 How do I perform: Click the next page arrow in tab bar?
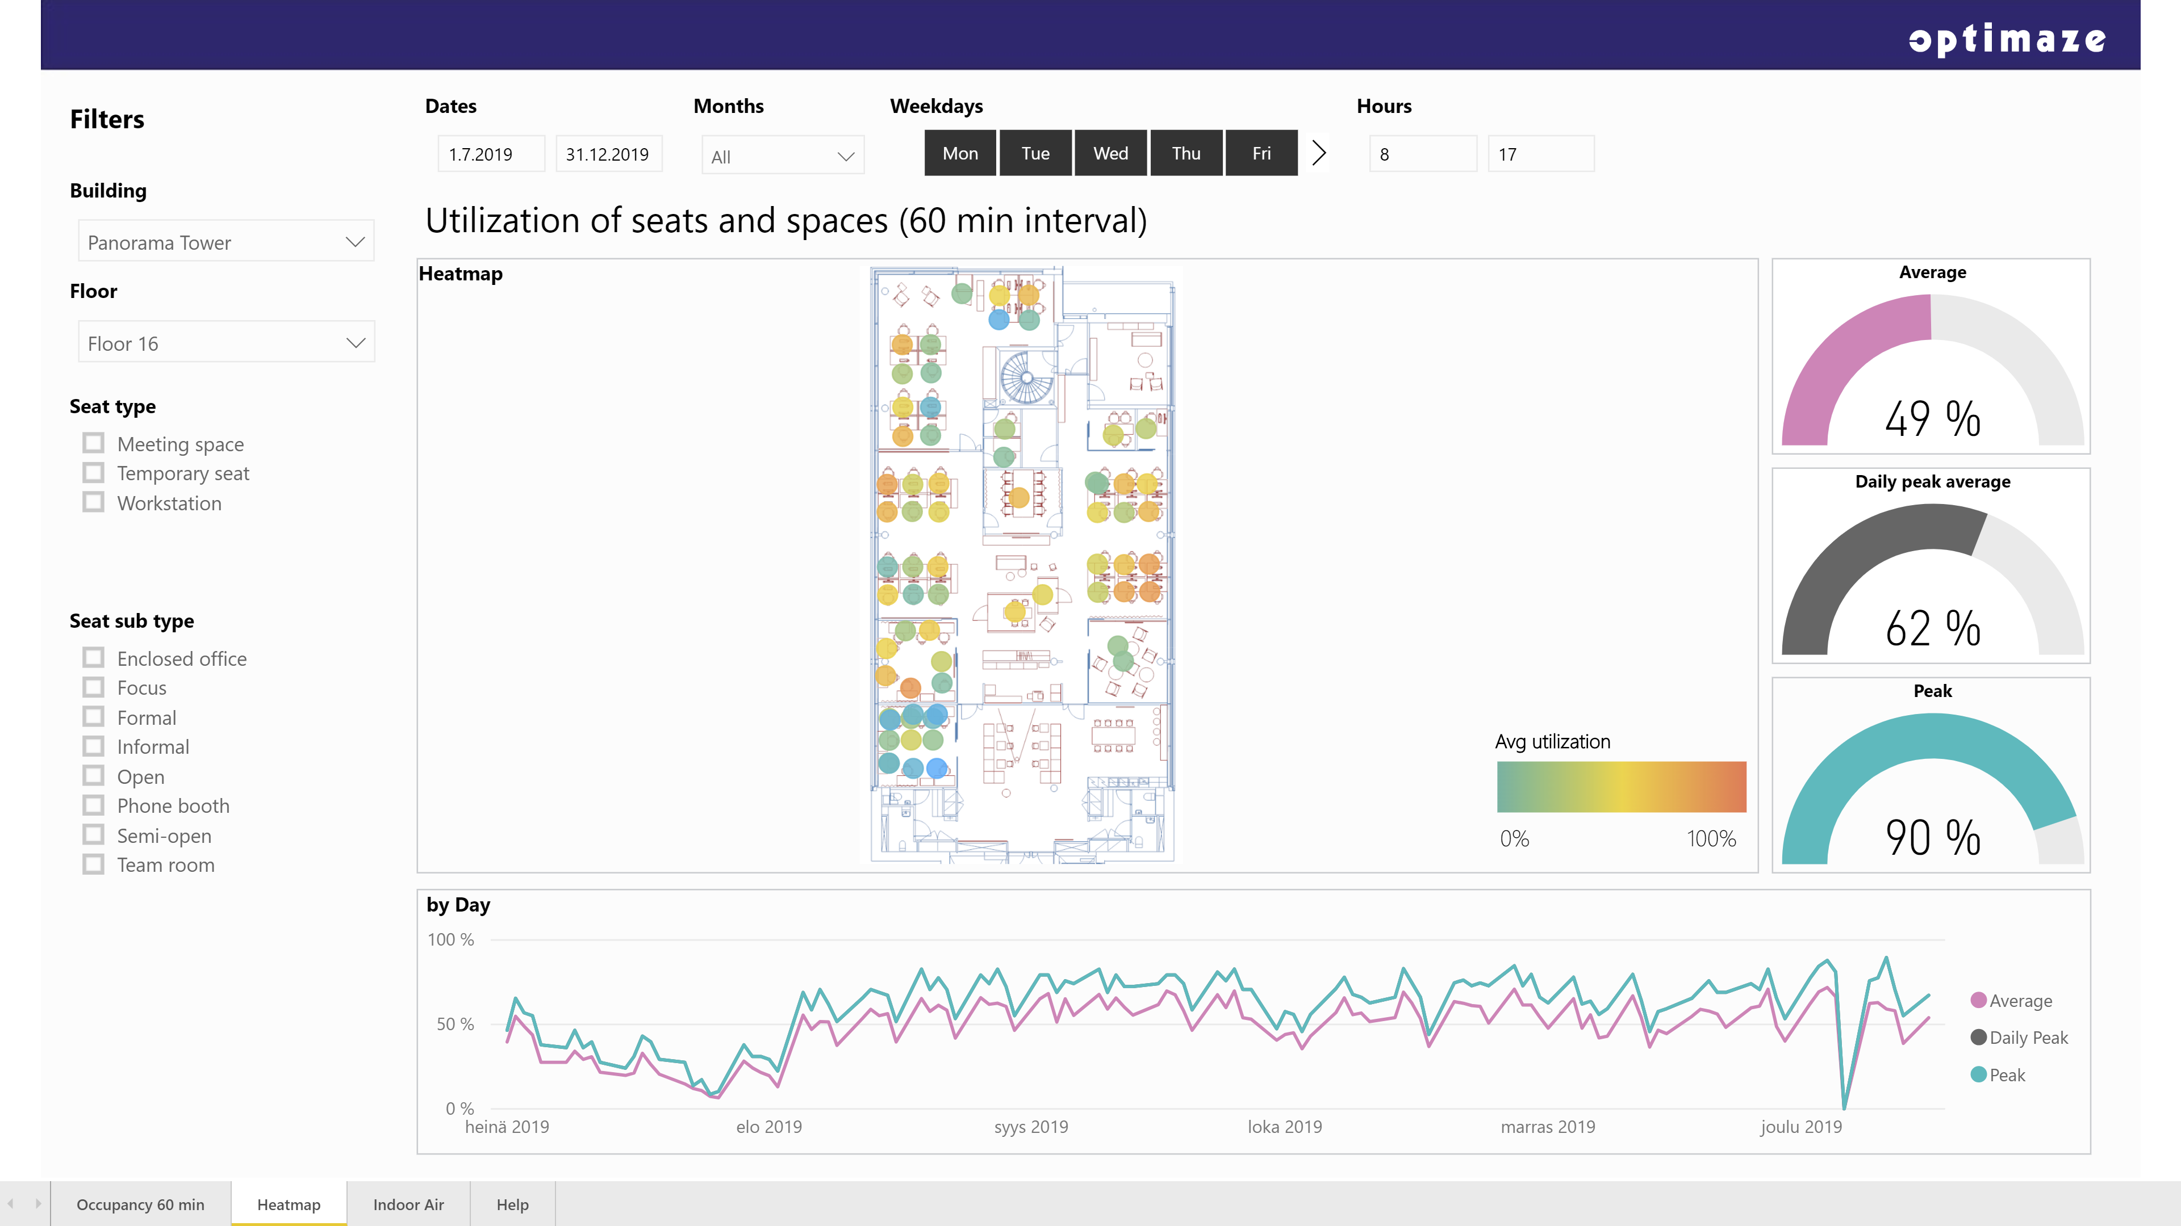[x=38, y=1203]
